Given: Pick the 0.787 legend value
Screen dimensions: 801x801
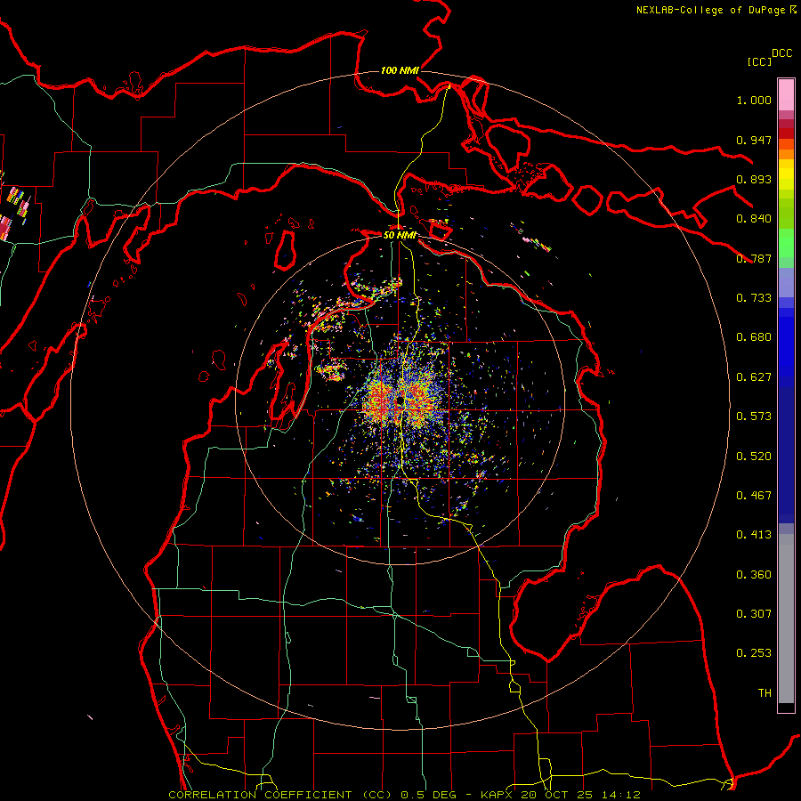Looking at the screenshot, I should [754, 258].
